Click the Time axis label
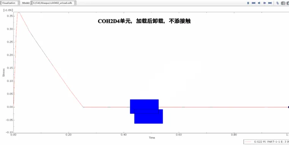 pos(152,138)
